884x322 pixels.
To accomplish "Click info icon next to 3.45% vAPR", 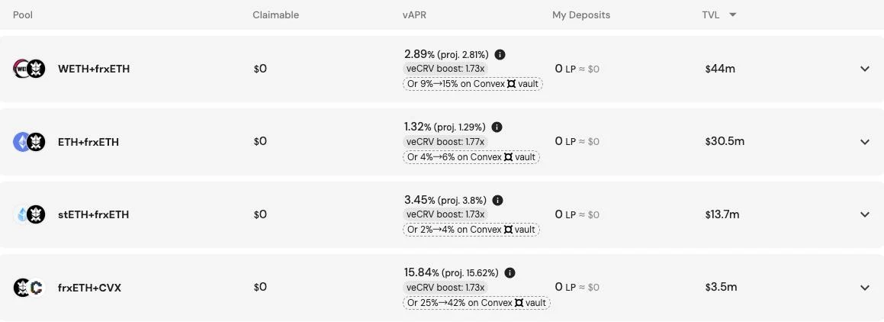I will click(x=497, y=201).
